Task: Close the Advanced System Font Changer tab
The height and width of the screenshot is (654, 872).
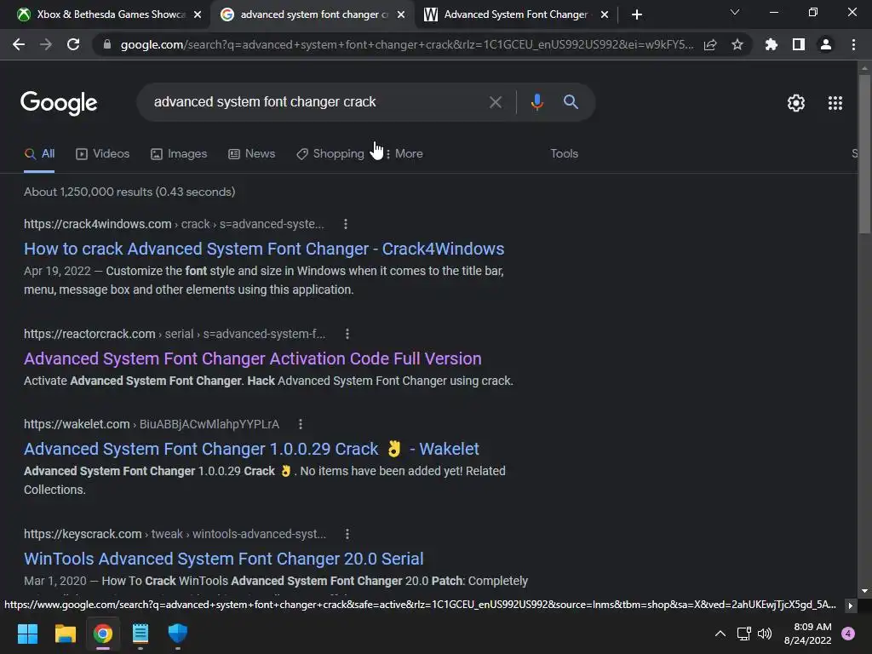Action: coord(605,14)
